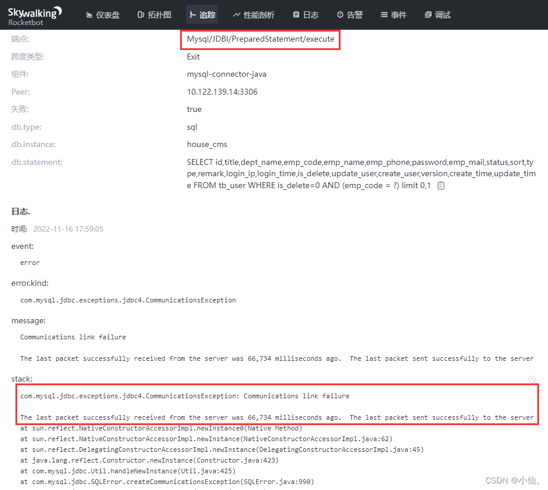
Task: Click the zoom-in icon beside stack section
Action: [532, 379]
